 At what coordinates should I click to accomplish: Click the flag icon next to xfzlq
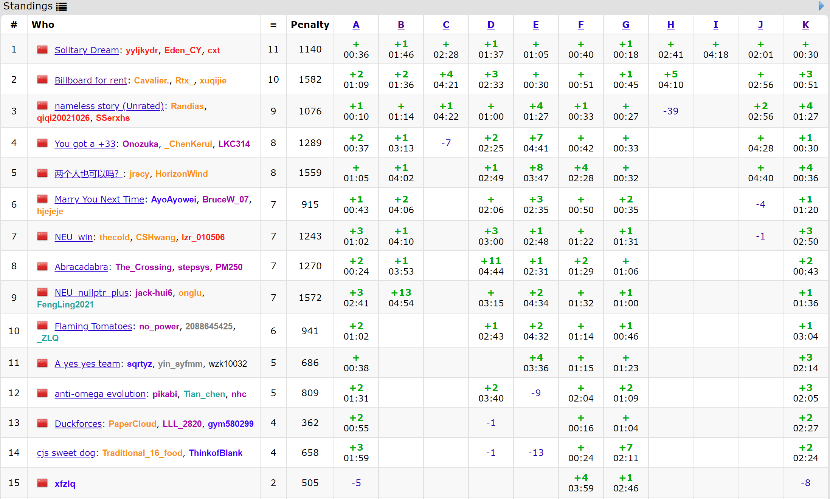click(x=42, y=483)
